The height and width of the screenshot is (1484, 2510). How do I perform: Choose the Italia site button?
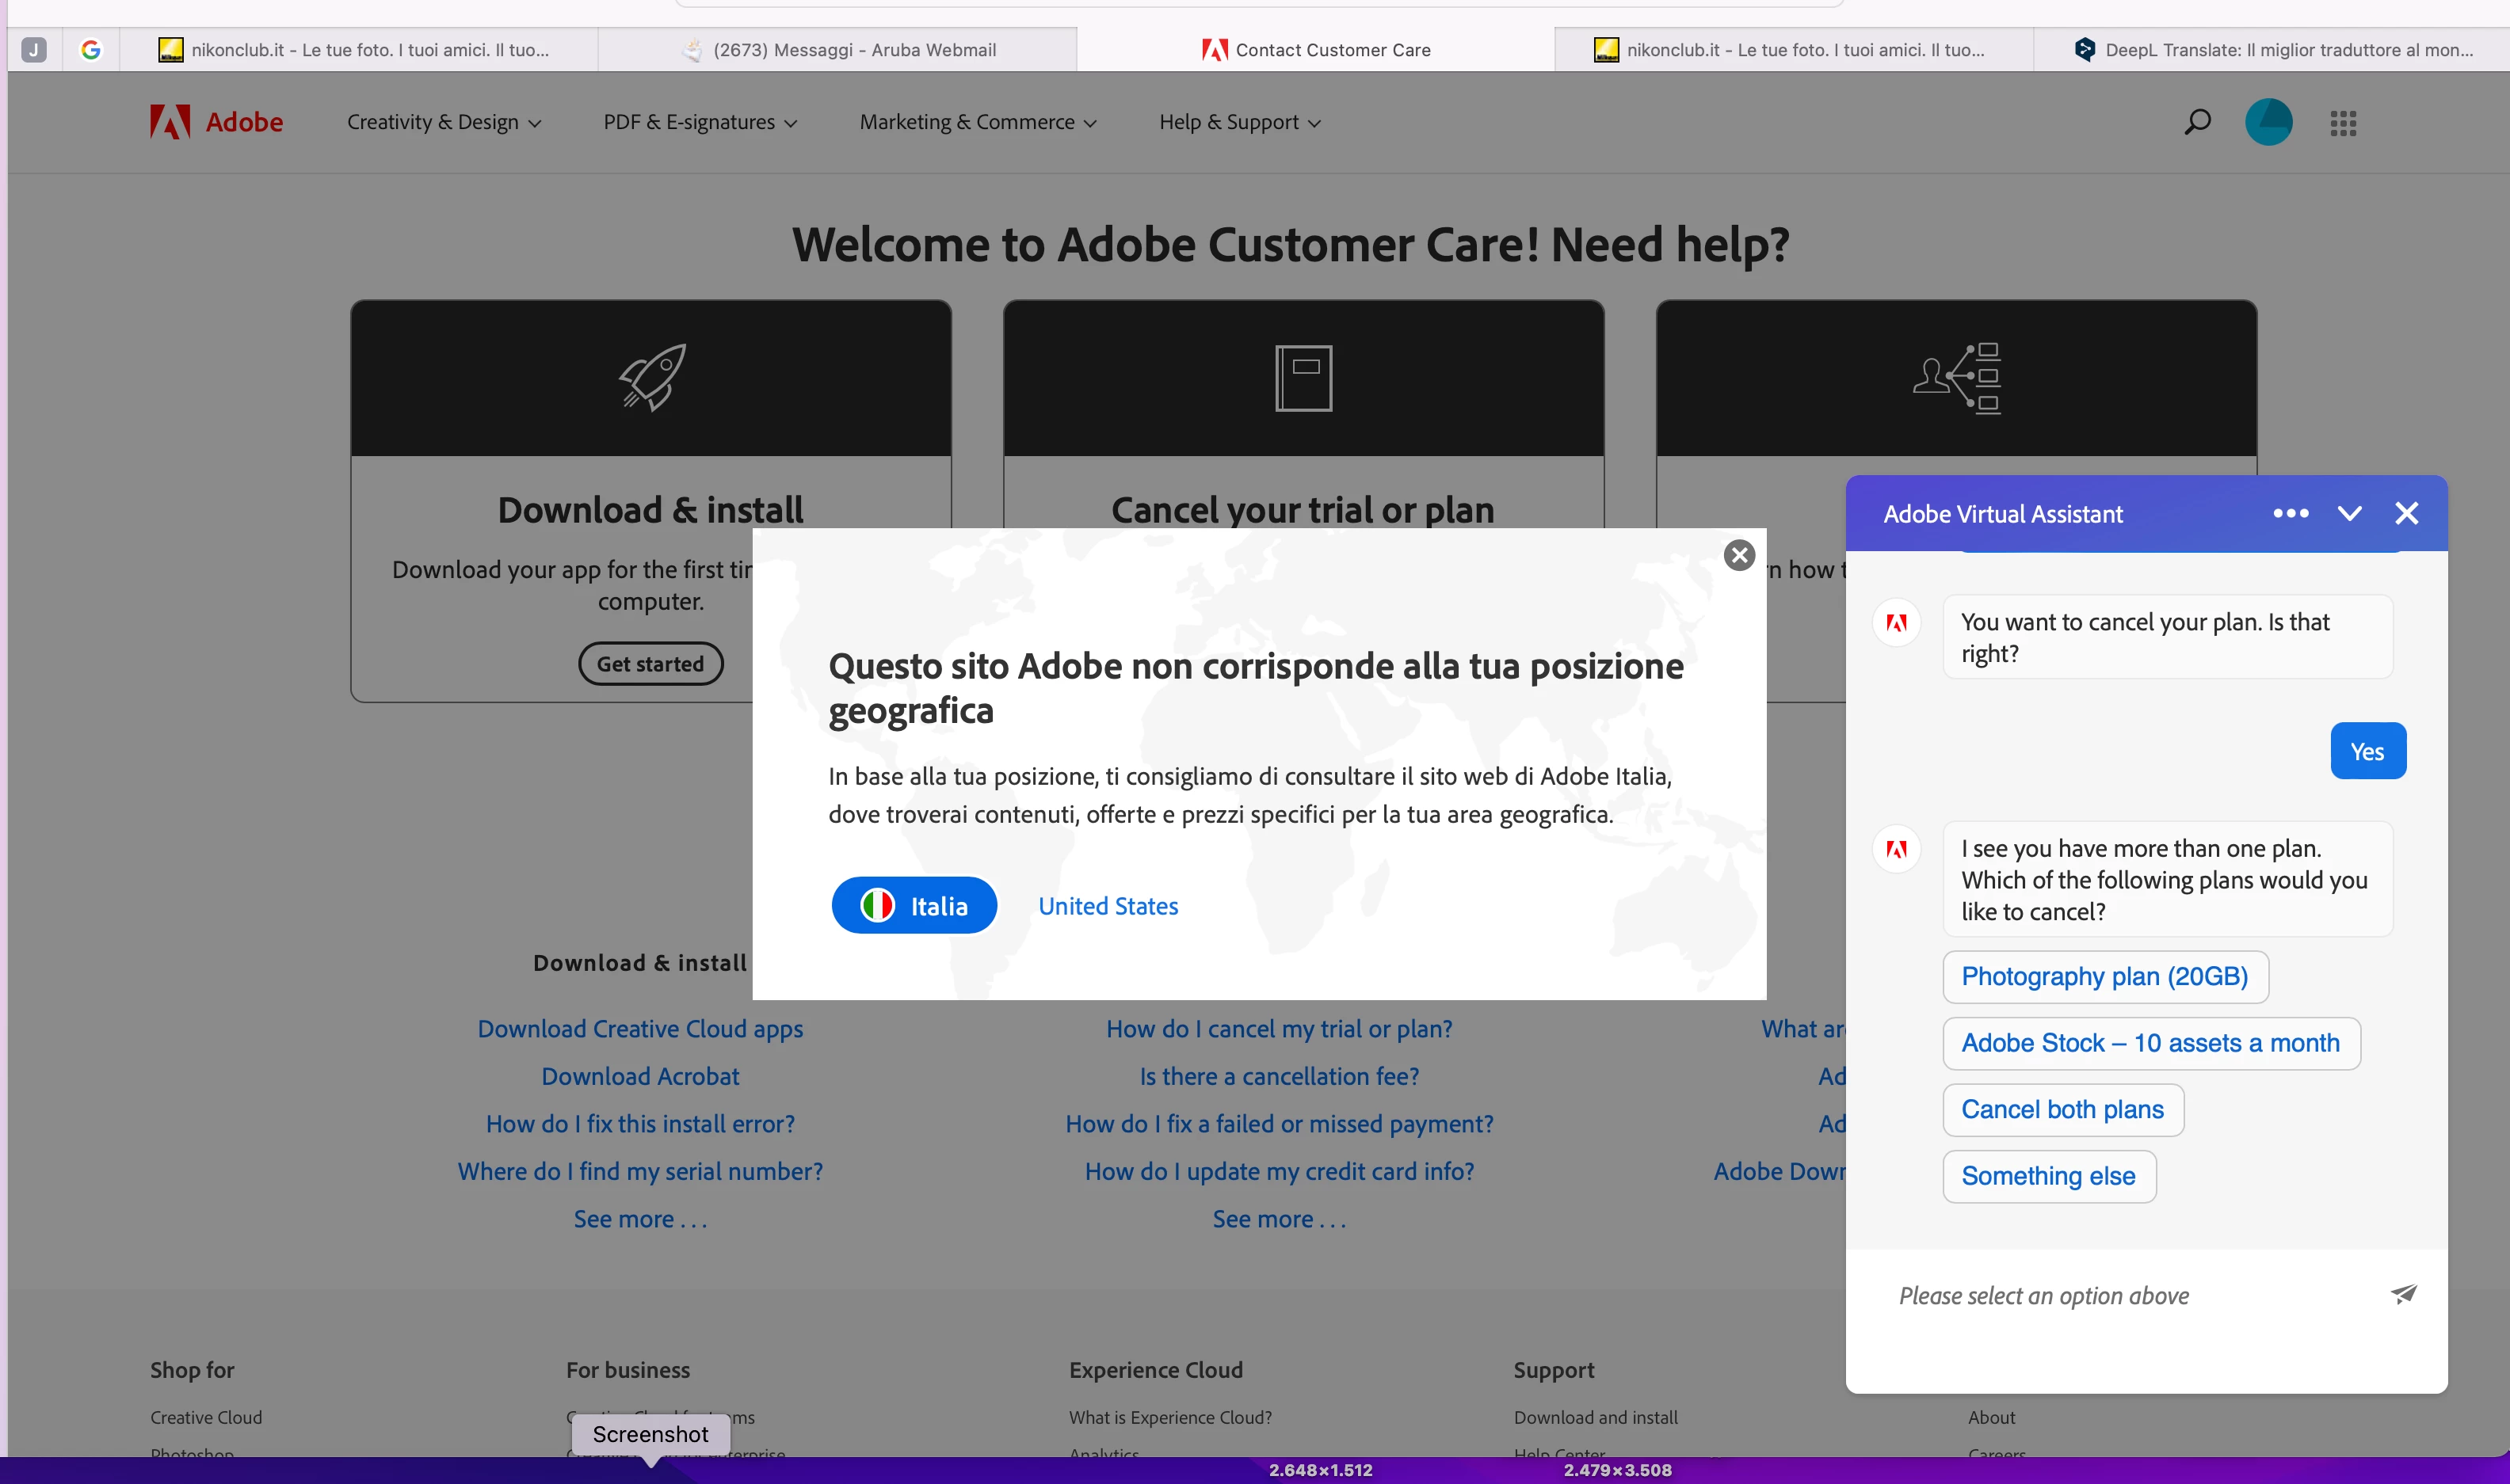tap(914, 905)
